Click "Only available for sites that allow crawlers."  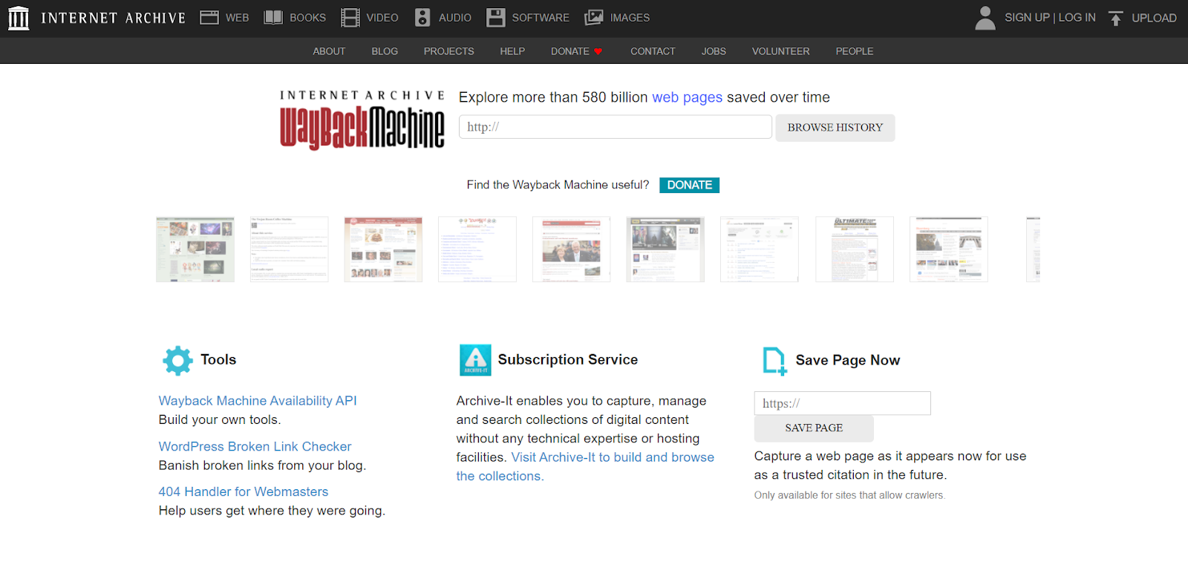(849, 495)
